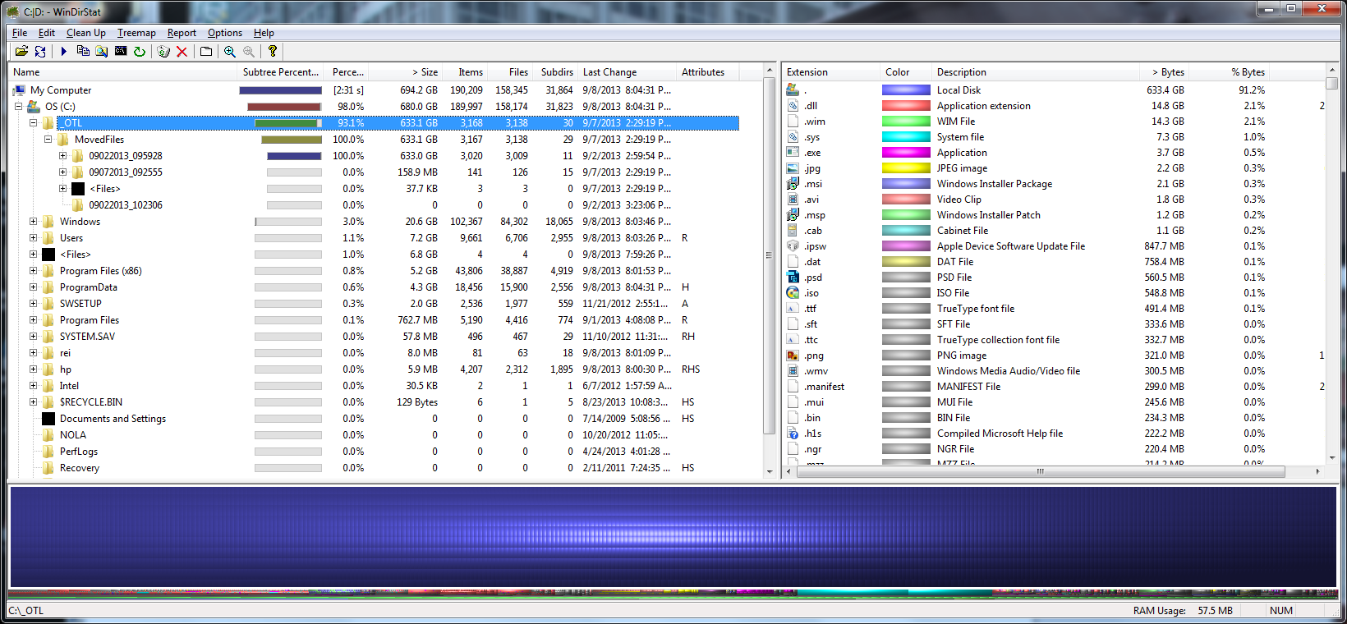
Task: Open the Clean Up menu
Action: pos(86,33)
